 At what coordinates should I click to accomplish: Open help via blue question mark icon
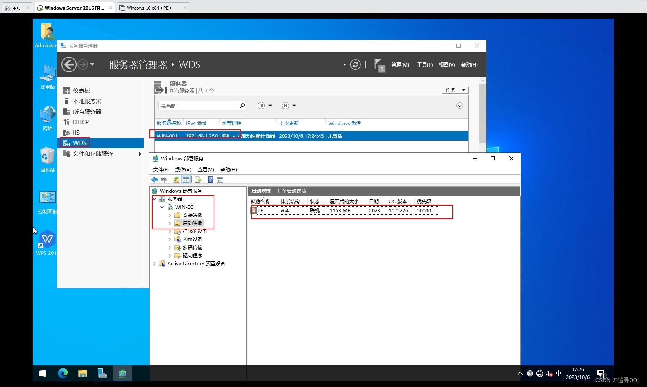(210, 180)
